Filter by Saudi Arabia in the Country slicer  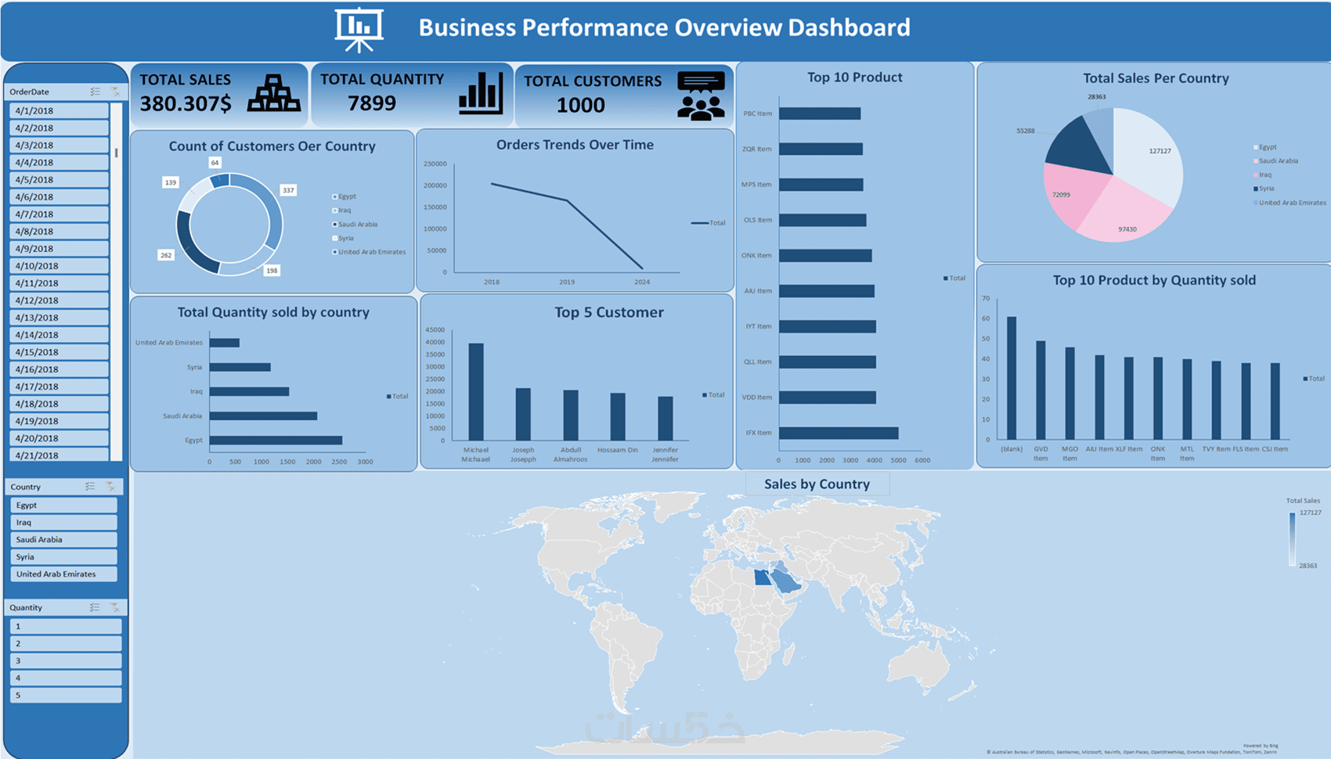63,540
